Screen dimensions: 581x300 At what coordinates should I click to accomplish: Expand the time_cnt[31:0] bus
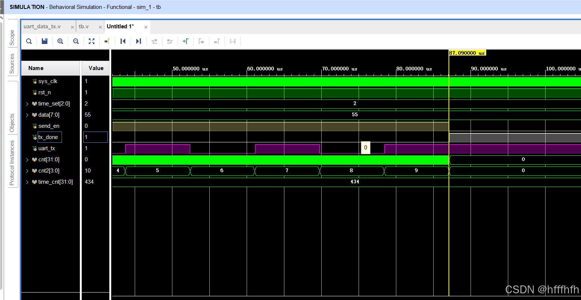pos(27,182)
